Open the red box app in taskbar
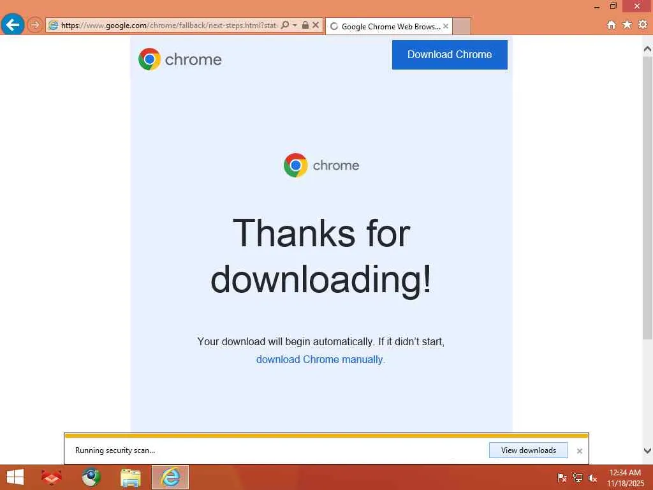The height and width of the screenshot is (490, 653). tap(52, 477)
